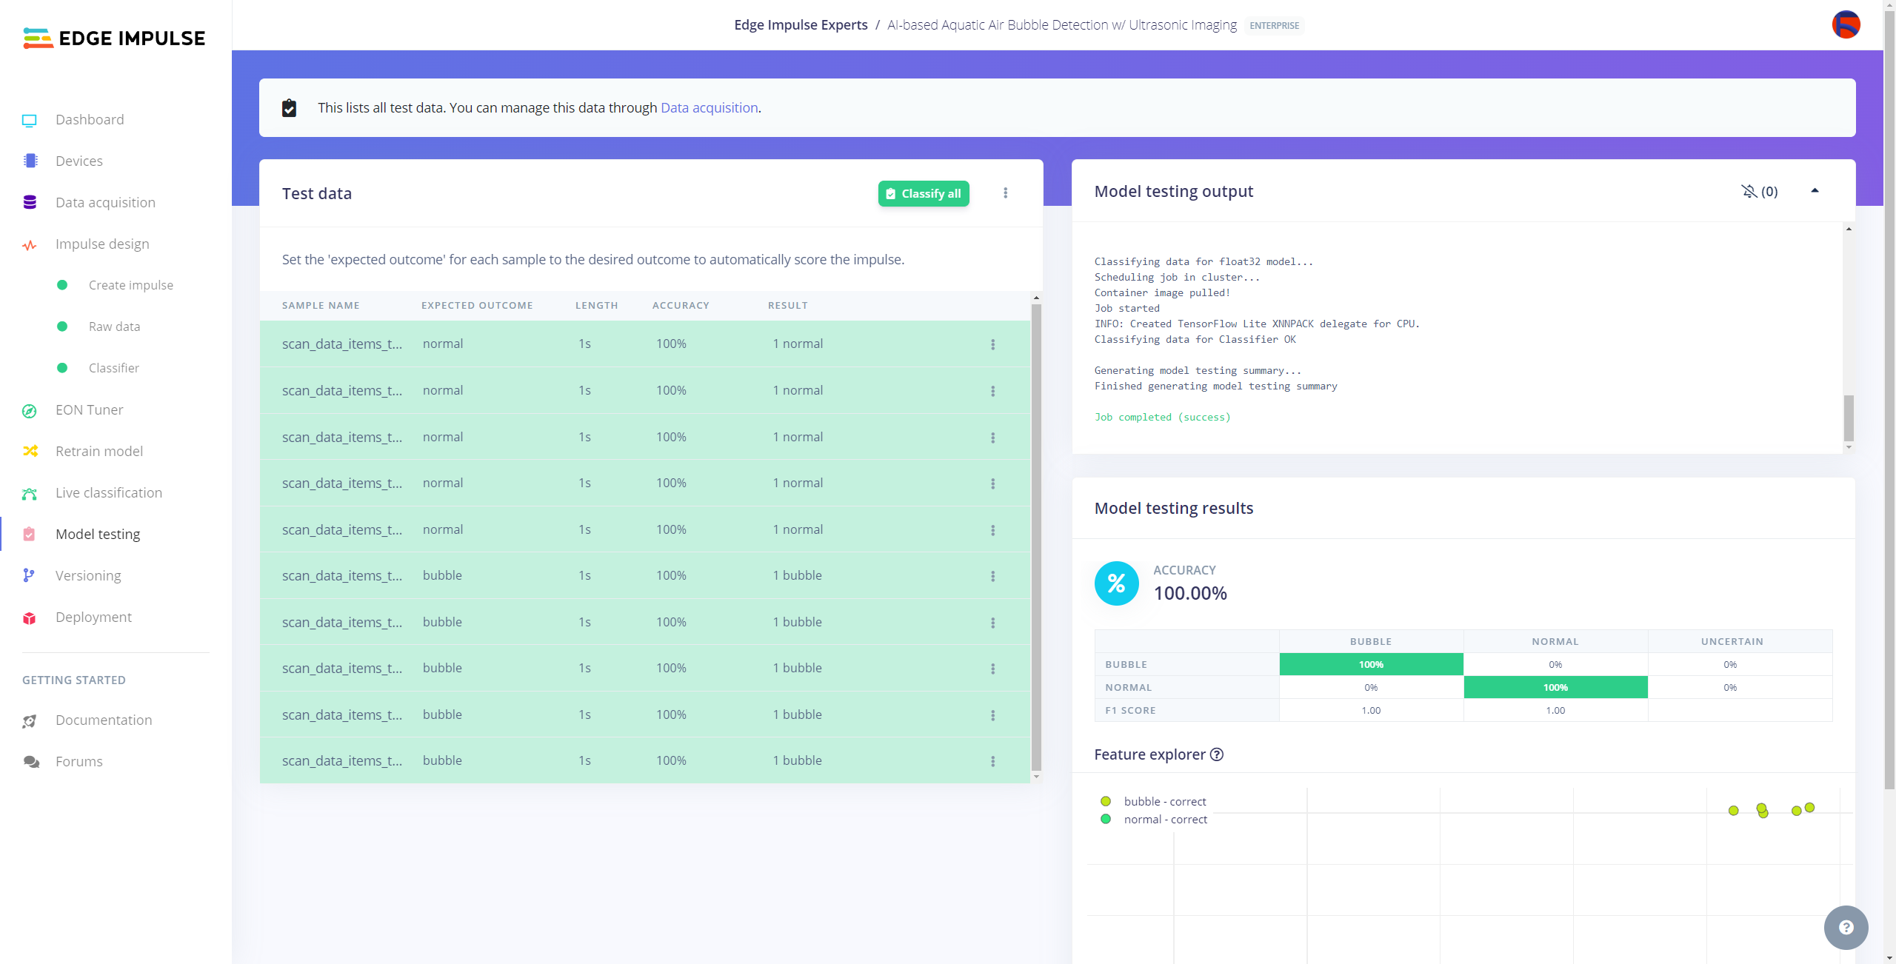Image resolution: width=1896 pixels, height=964 pixels.
Task: Follow the Data acquisition link
Action: (x=709, y=108)
